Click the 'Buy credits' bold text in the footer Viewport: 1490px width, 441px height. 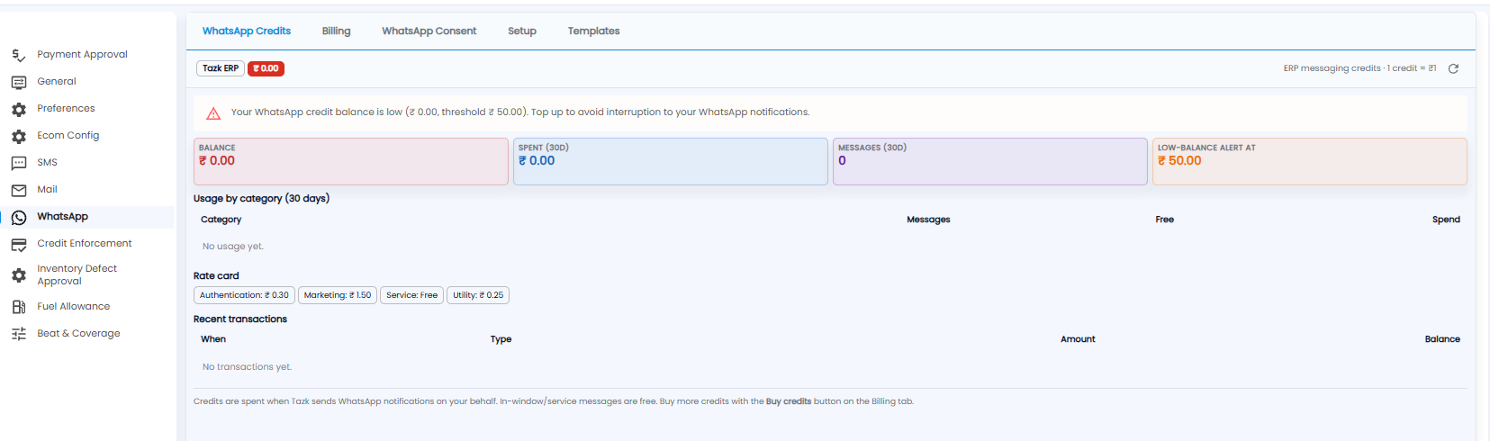point(789,401)
